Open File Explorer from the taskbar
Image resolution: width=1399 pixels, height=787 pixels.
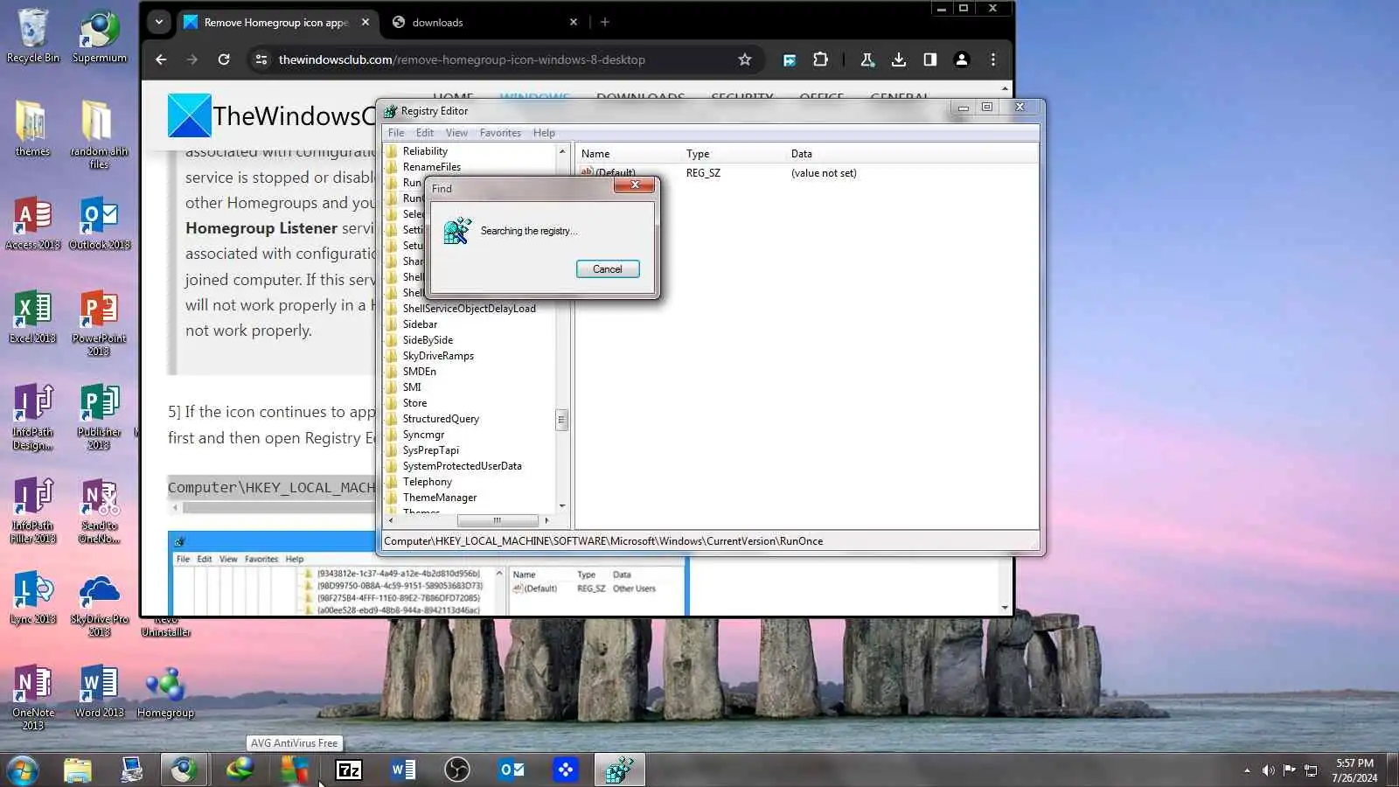point(77,770)
